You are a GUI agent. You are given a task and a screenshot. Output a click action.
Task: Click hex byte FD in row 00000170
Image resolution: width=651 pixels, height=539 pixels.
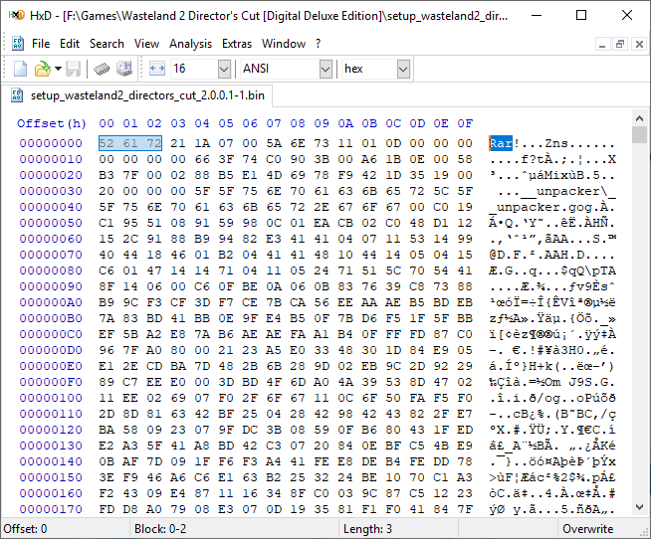coord(107,509)
